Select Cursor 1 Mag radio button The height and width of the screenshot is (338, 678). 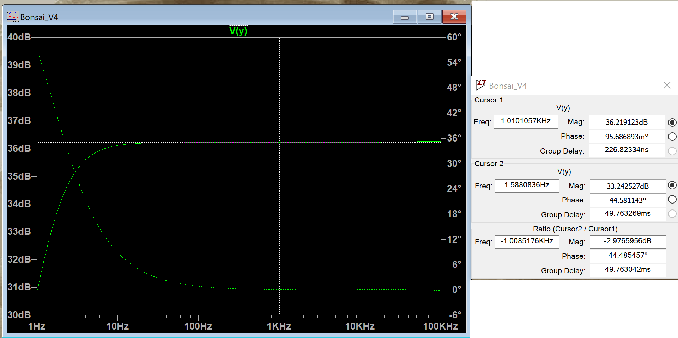click(672, 123)
